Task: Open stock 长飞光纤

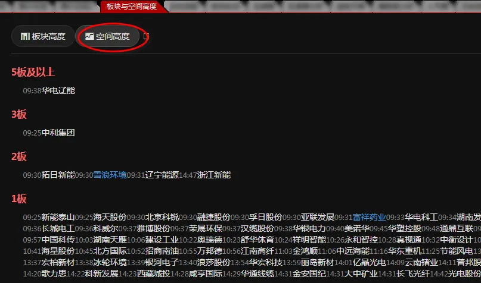Action: tap(413, 273)
